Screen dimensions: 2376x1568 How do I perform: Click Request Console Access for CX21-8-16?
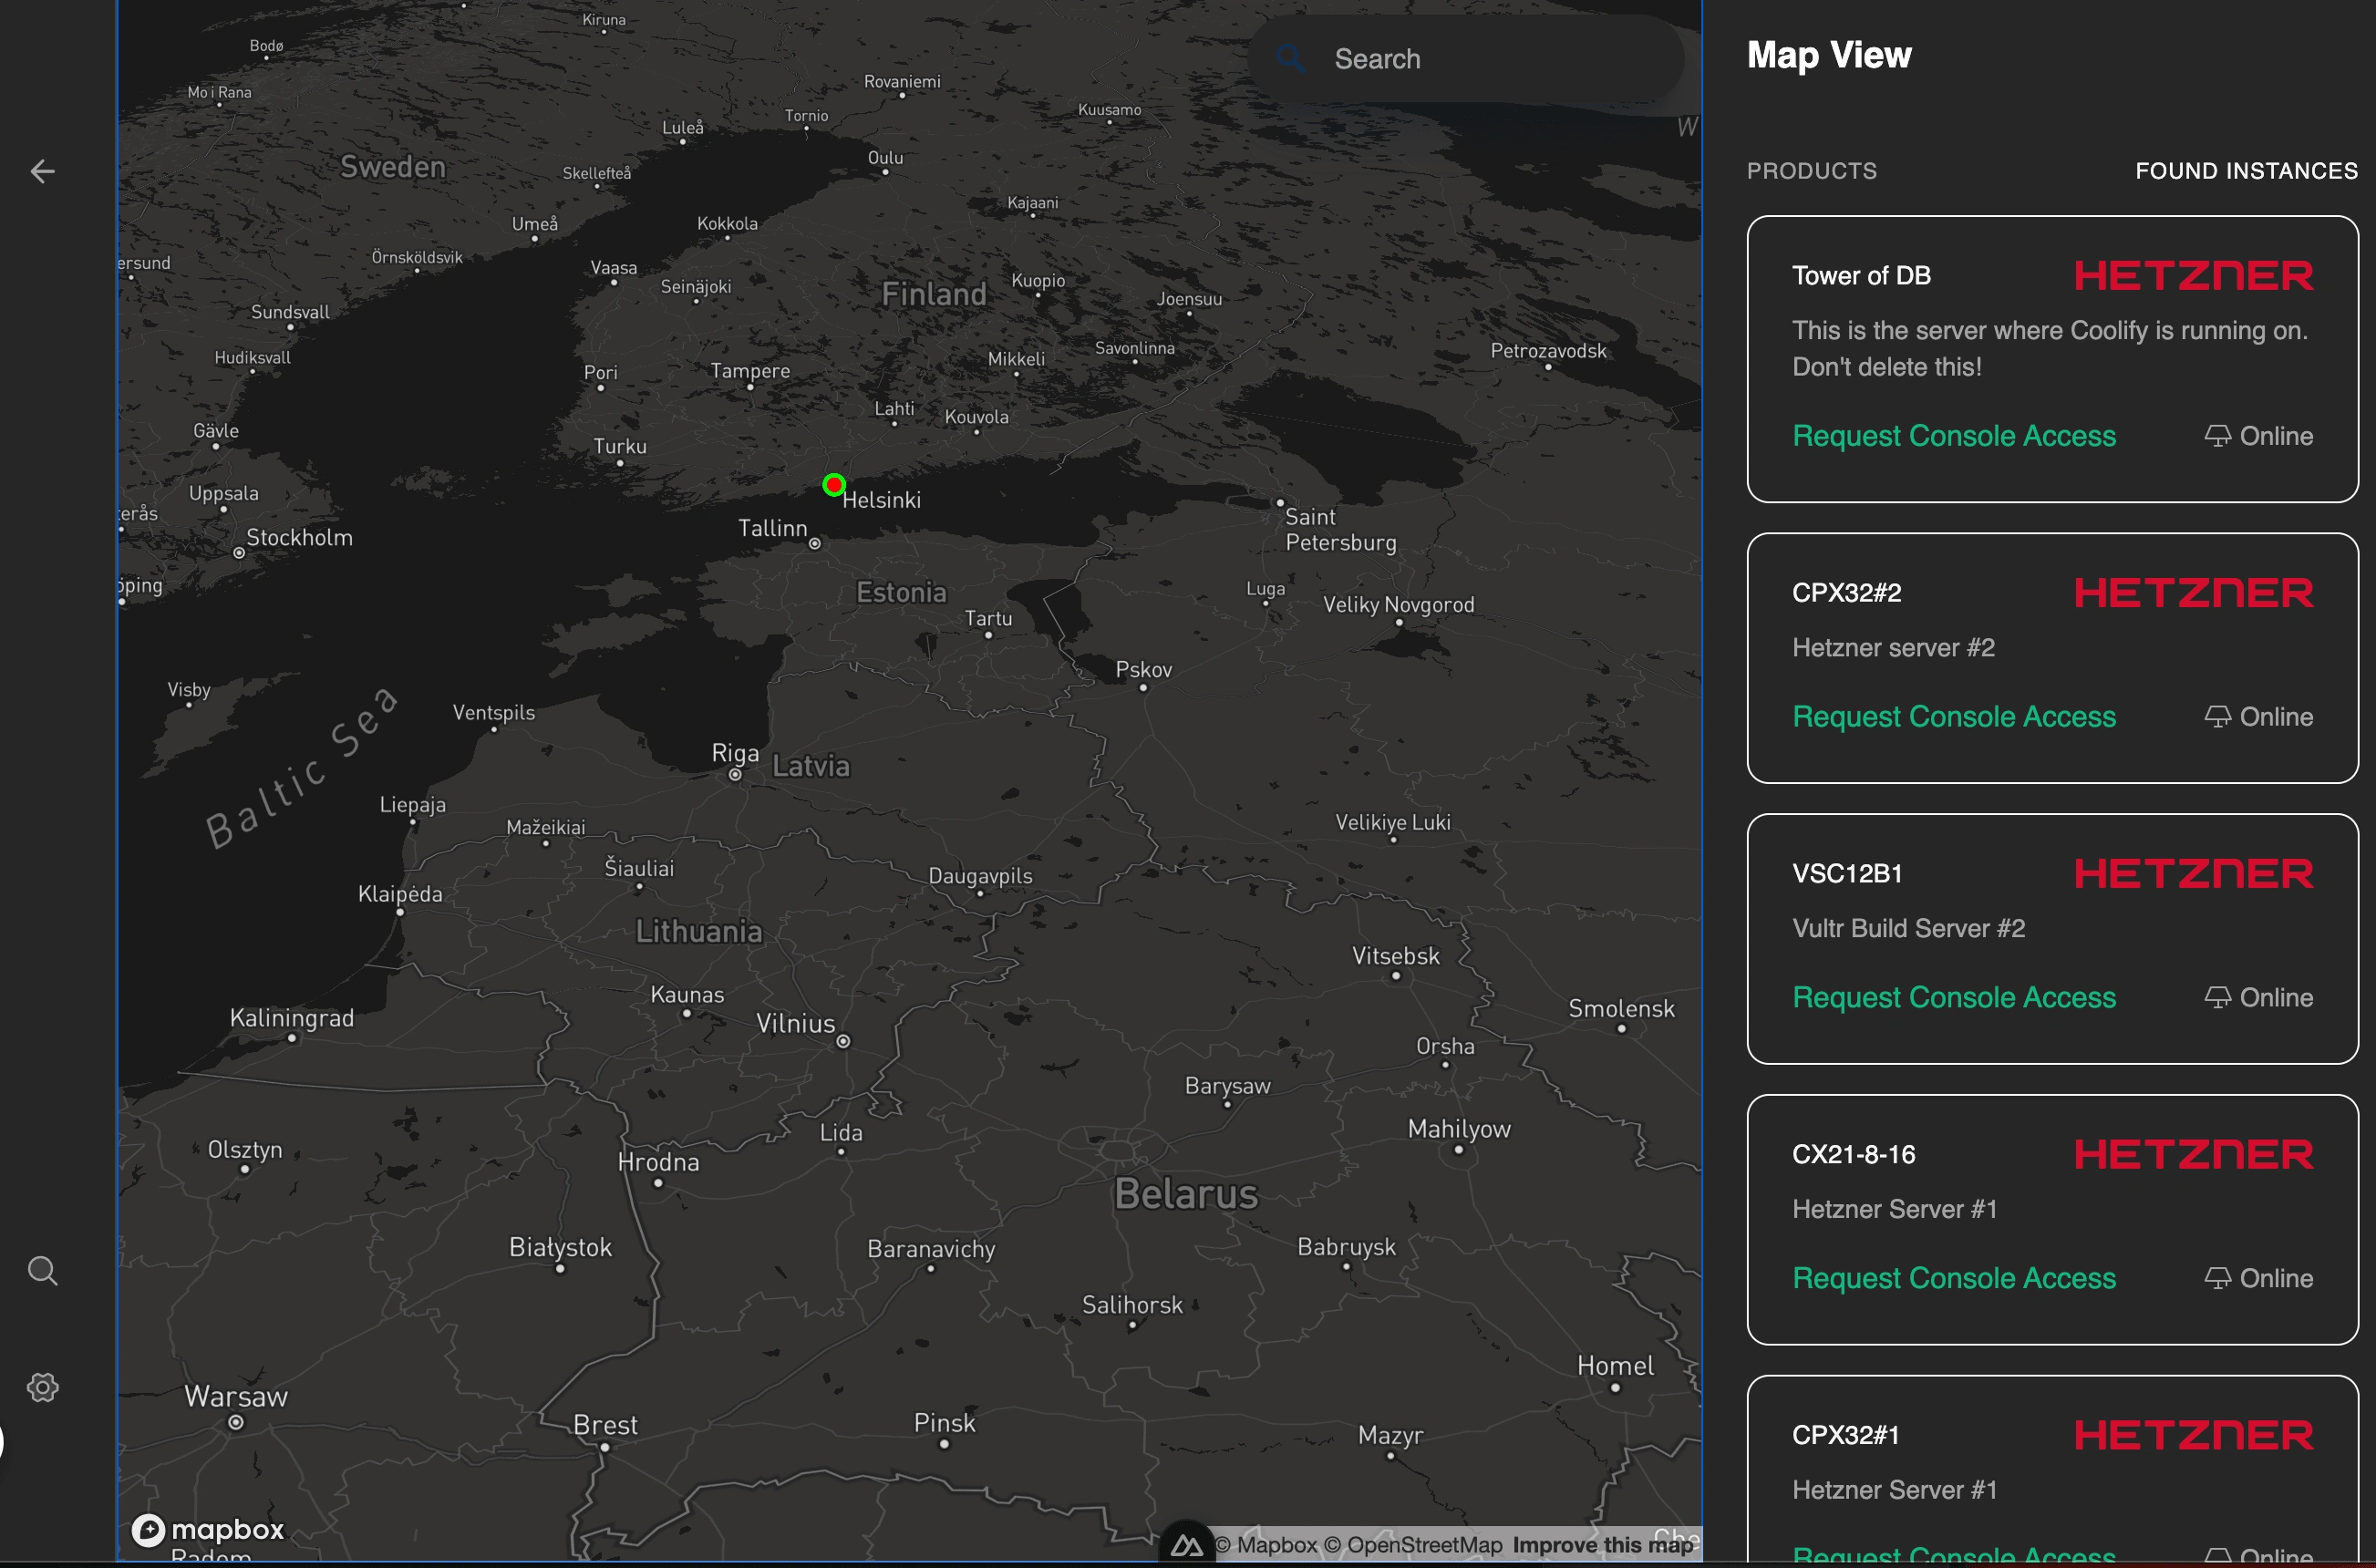coord(1955,1277)
